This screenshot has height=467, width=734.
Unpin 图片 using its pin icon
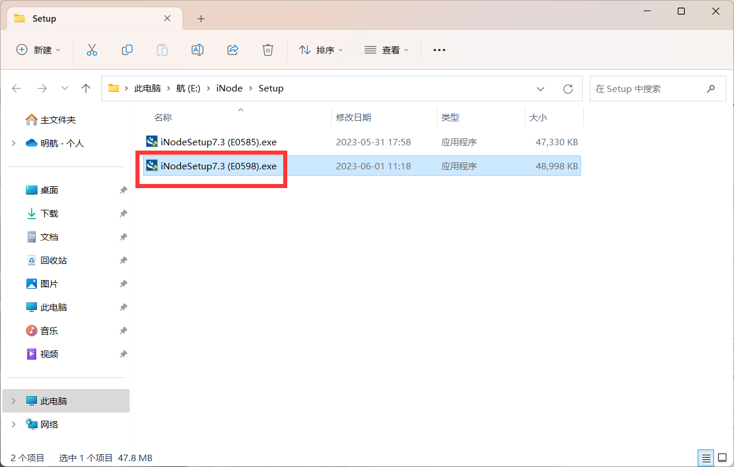[x=123, y=284]
